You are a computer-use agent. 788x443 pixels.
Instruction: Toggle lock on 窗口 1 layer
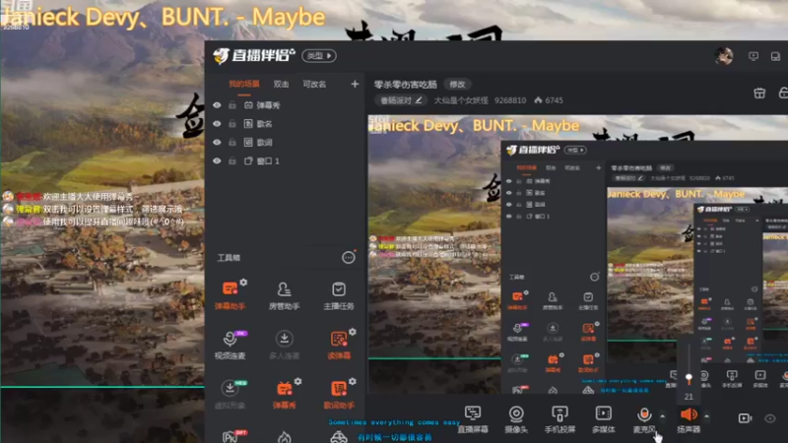click(232, 160)
